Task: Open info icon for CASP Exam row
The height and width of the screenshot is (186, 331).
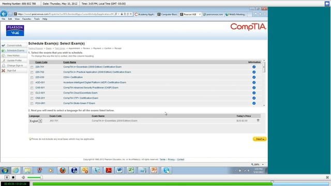Action: coord(254,88)
